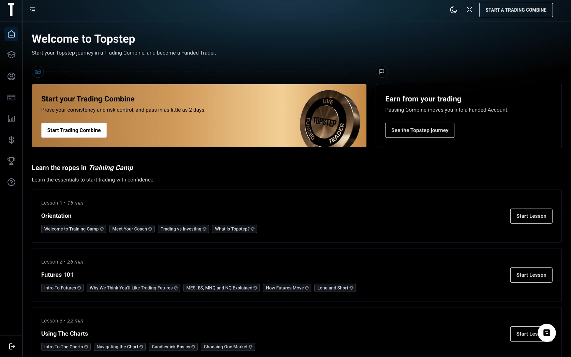The width and height of the screenshot is (571, 357).
Task: Open Choosing One Market chip
Action: coord(228,347)
